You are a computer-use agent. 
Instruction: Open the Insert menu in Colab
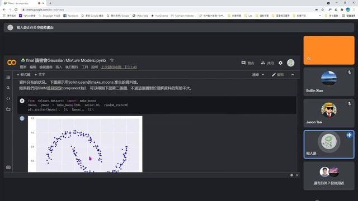(x=59, y=67)
